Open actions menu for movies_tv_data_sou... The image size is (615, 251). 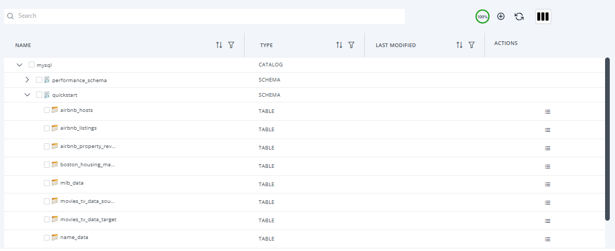pos(548,203)
